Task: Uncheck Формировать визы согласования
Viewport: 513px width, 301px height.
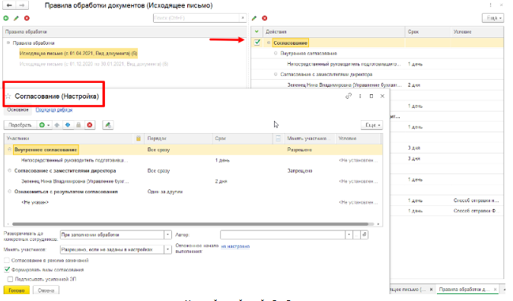Action: [7, 270]
